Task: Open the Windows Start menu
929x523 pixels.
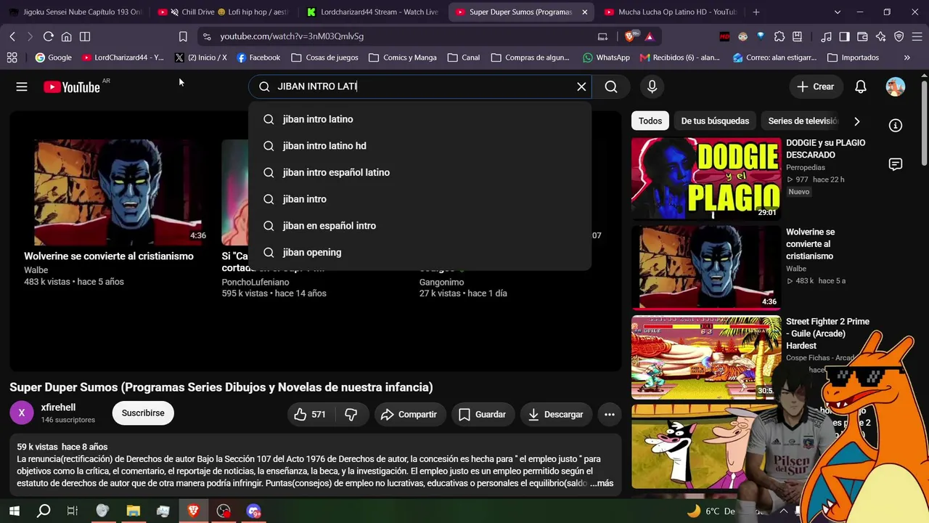Action: click(x=14, y=511)
